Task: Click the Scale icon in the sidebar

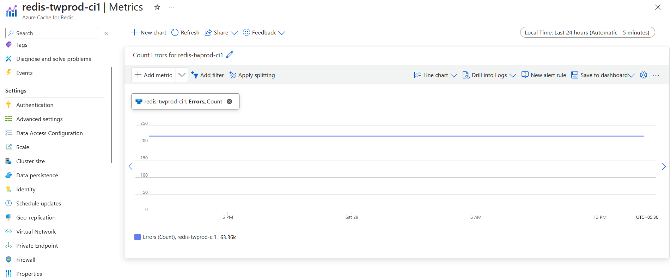Action: click(9, 147)
